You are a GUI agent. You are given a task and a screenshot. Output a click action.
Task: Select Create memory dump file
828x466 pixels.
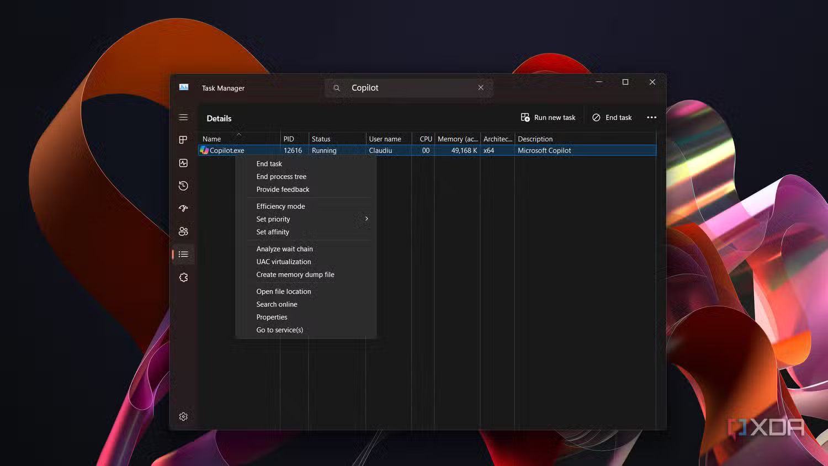point(295,274)
